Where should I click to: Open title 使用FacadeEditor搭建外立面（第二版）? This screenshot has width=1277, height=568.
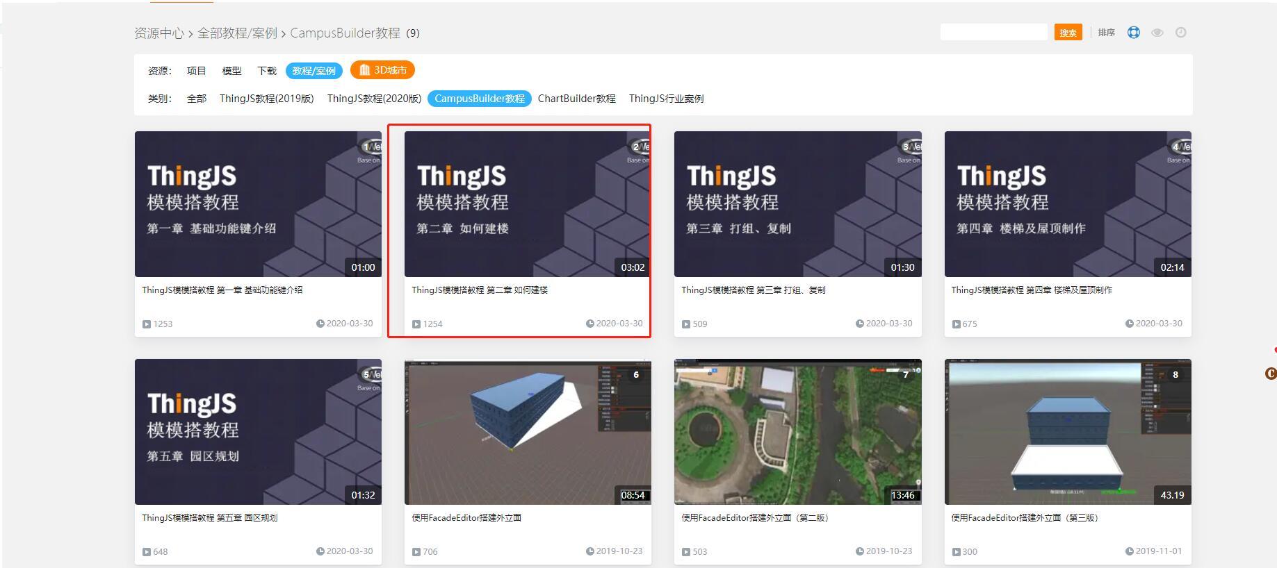point(755,518)
